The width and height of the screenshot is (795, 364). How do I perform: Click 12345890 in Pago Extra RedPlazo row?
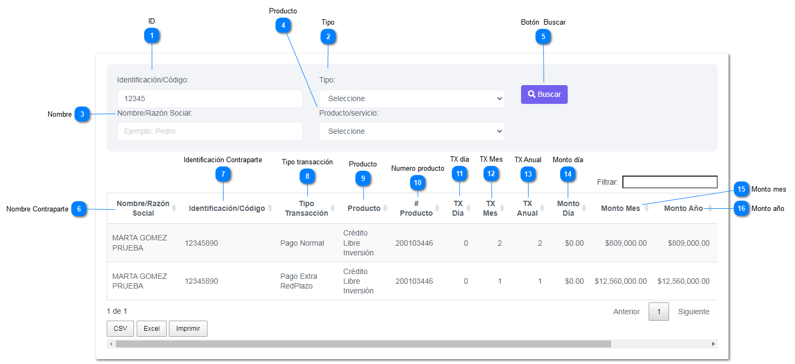tap(202, 281)
